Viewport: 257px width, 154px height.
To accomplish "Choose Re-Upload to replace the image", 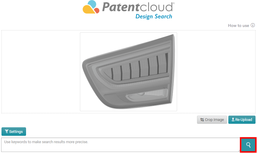I will [242, 119].
